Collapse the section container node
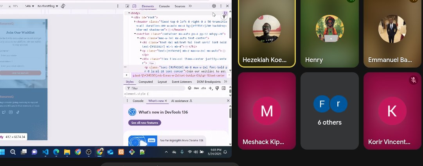The width and height of the screenshot is (423, 166). (135, 34)
